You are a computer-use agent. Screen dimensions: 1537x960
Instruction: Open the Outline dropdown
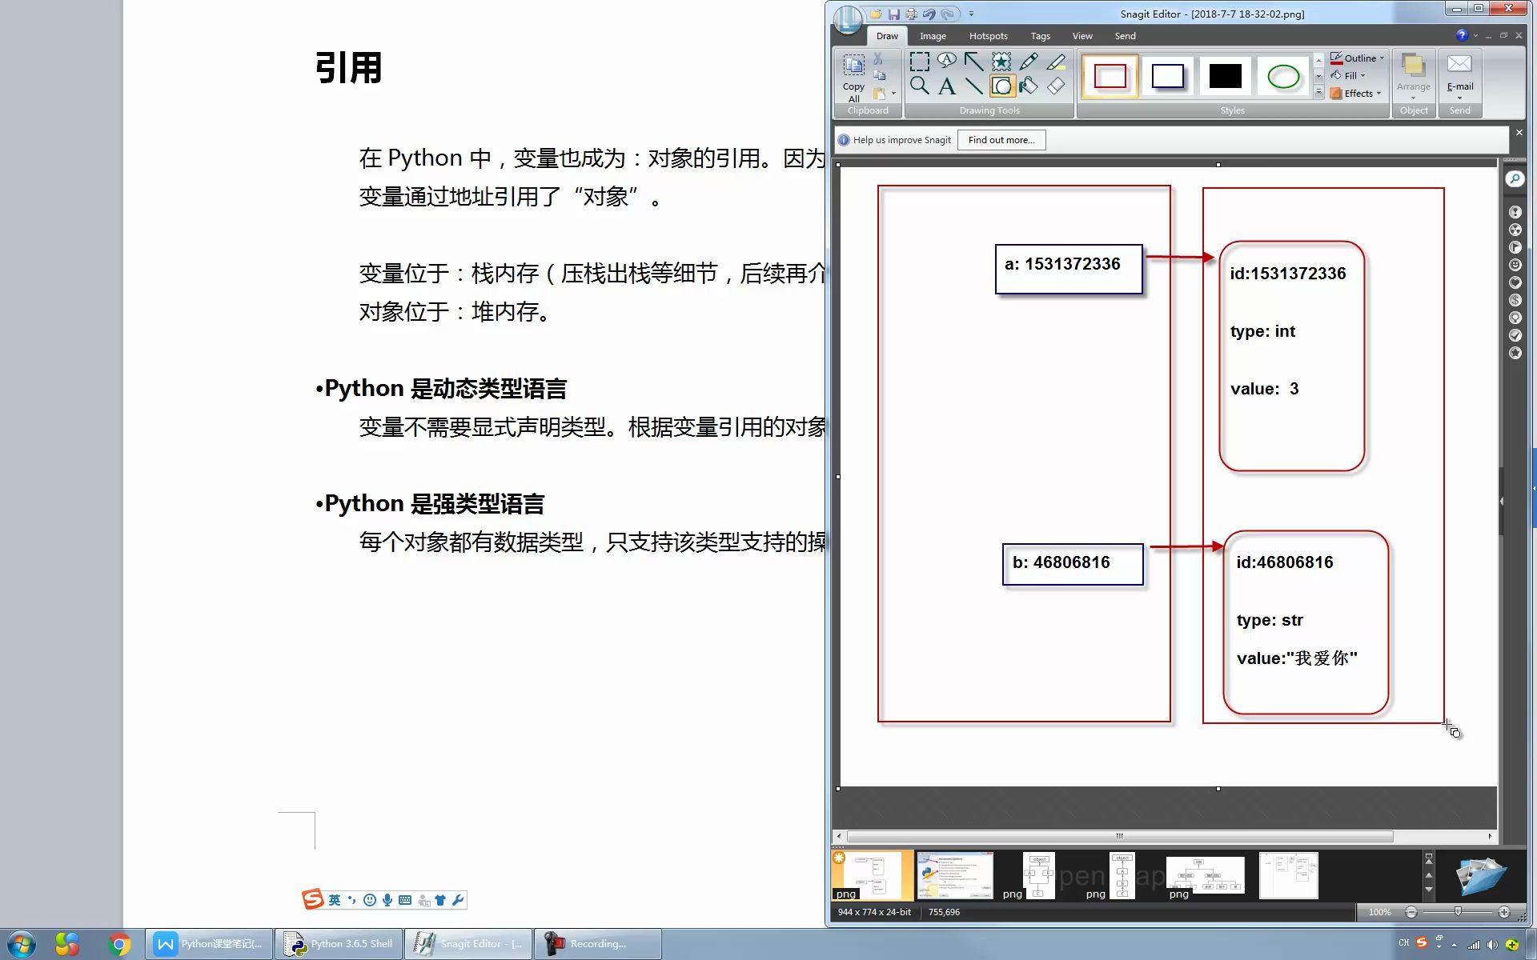point(1358,58)
